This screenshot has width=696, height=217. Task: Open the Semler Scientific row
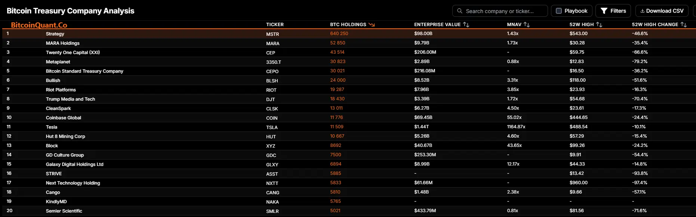(64, 211)
